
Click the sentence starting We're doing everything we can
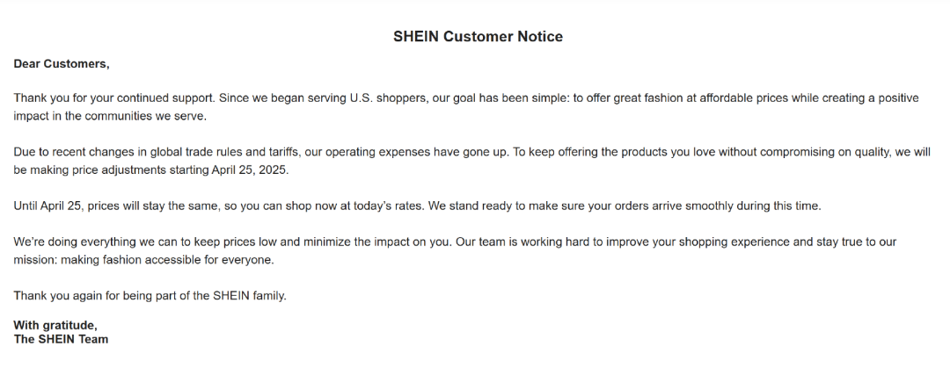pyautogui.click(x=232, y=242)
